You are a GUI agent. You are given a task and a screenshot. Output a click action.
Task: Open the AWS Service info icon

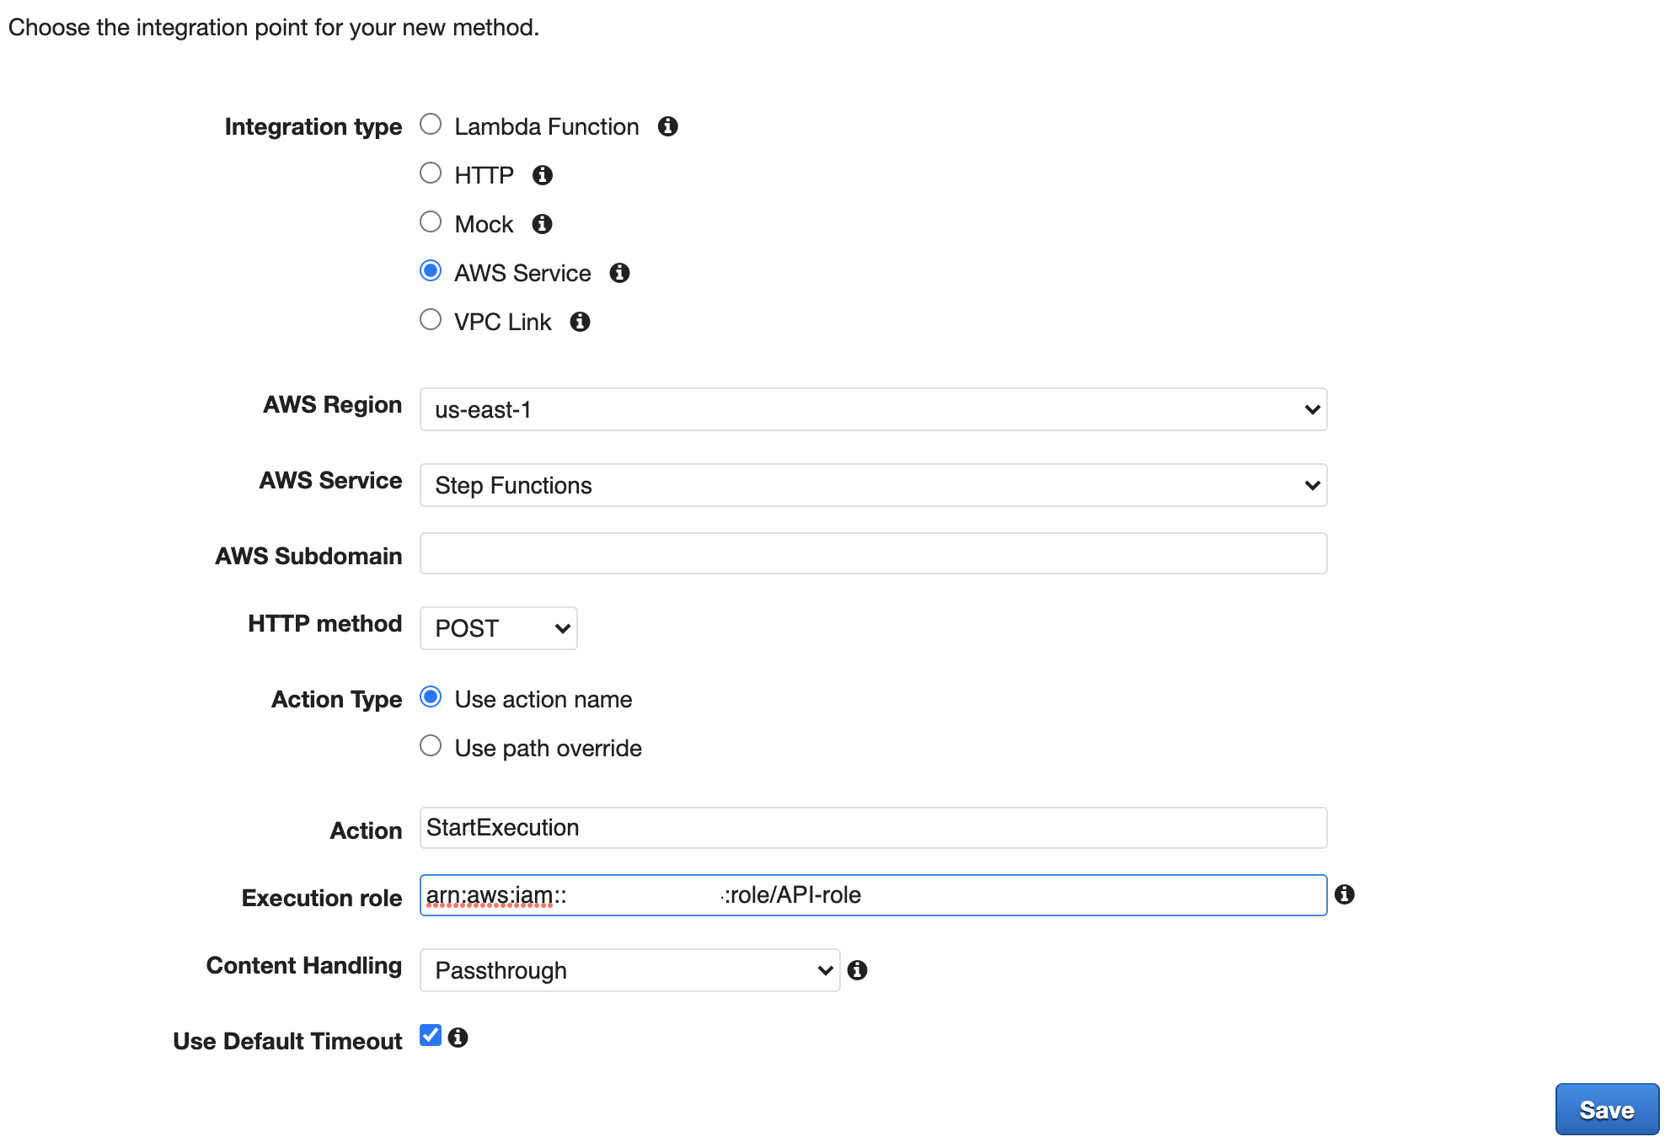[620, 273]
